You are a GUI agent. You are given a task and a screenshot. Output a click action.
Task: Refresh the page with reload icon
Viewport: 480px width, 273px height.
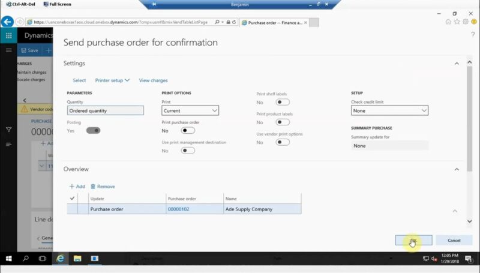tap(234, 22)
